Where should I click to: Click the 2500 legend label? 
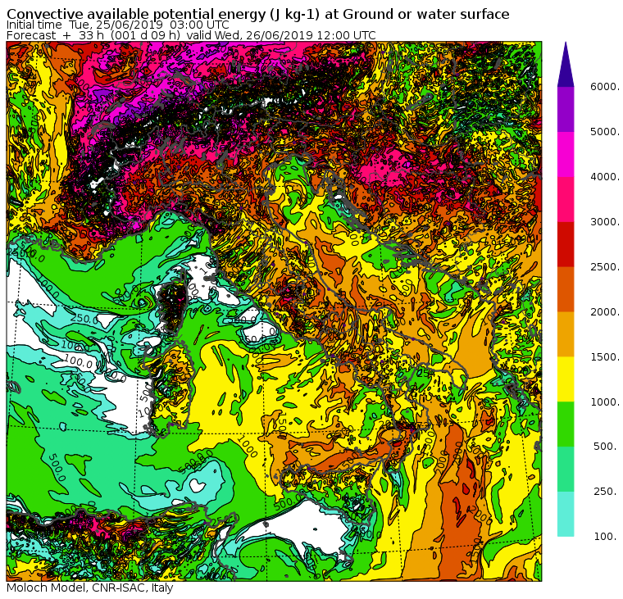click(604, 266)
